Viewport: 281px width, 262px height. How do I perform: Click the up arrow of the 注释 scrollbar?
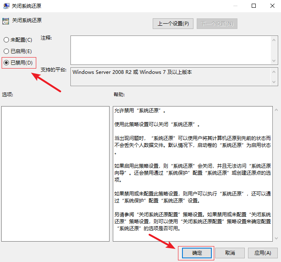pyautogui.click(x=274, y=40)
